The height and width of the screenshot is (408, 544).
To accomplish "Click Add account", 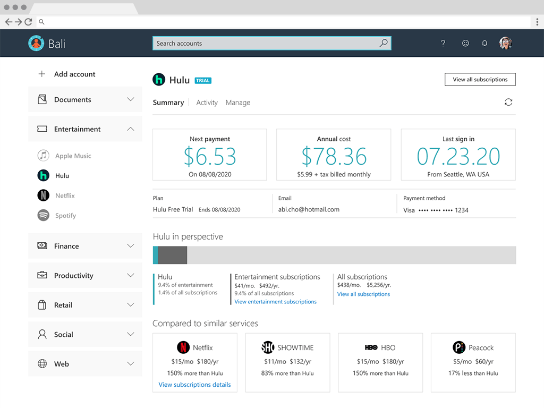I will (x=74, y=74).
